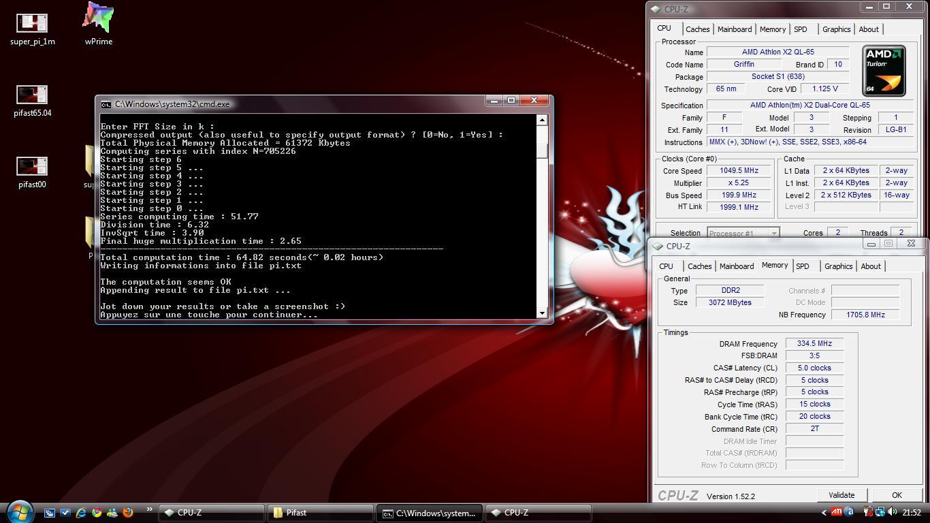Expand the quick launch overflow chevron

click(x=149, y=509)
